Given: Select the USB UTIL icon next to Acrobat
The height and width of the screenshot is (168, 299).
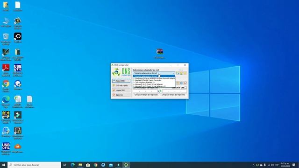Looking at the screenshot, I should 18,68.
